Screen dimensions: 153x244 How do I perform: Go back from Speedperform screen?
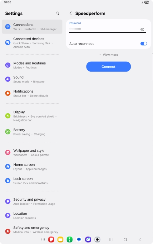tap(71, 13)
